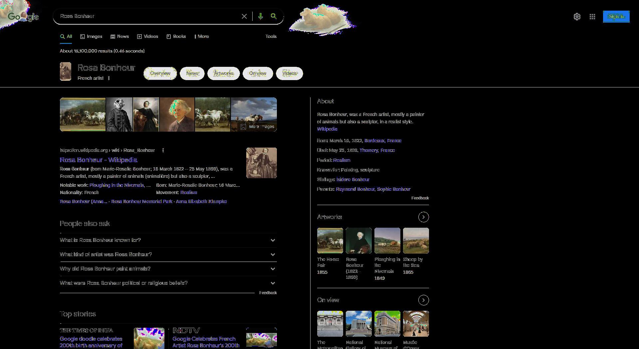Screen dimensions: 639x349
Task: Switch to the Videos tab
Action: 147,37
